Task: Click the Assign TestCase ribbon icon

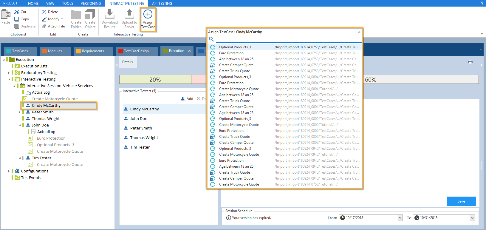Action: point(148,14)
